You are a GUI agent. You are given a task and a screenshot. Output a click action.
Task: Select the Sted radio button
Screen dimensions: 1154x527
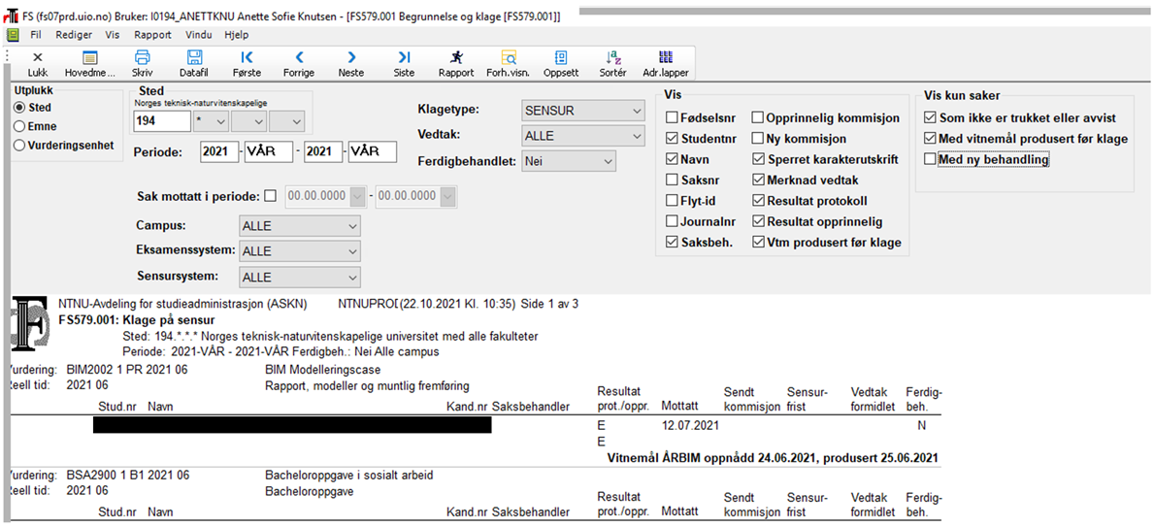19,108
